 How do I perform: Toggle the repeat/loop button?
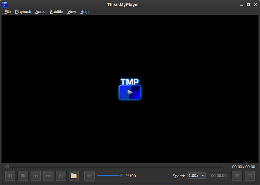61,176
